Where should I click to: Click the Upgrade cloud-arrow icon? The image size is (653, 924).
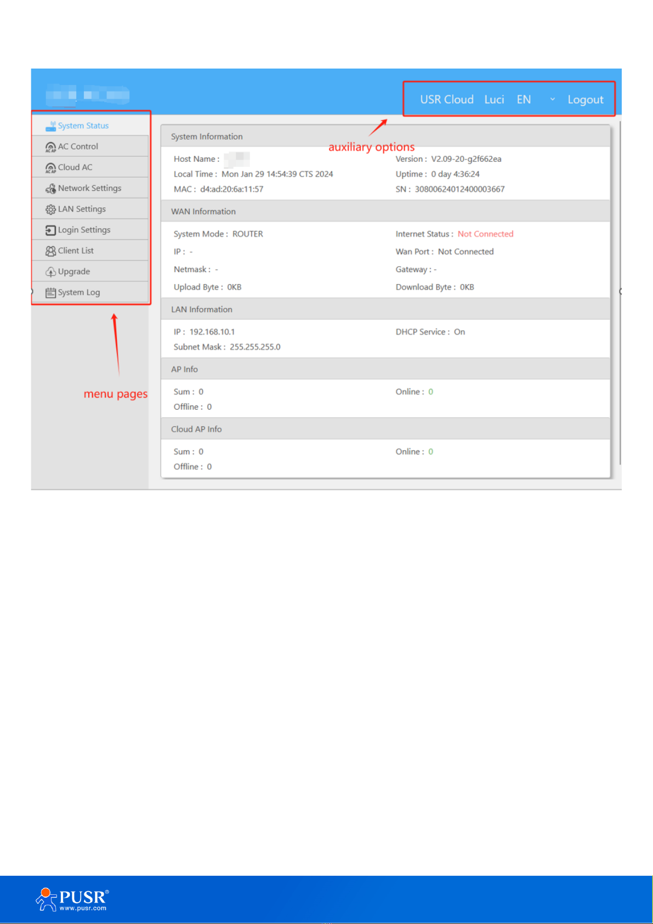tap(50, 272)
